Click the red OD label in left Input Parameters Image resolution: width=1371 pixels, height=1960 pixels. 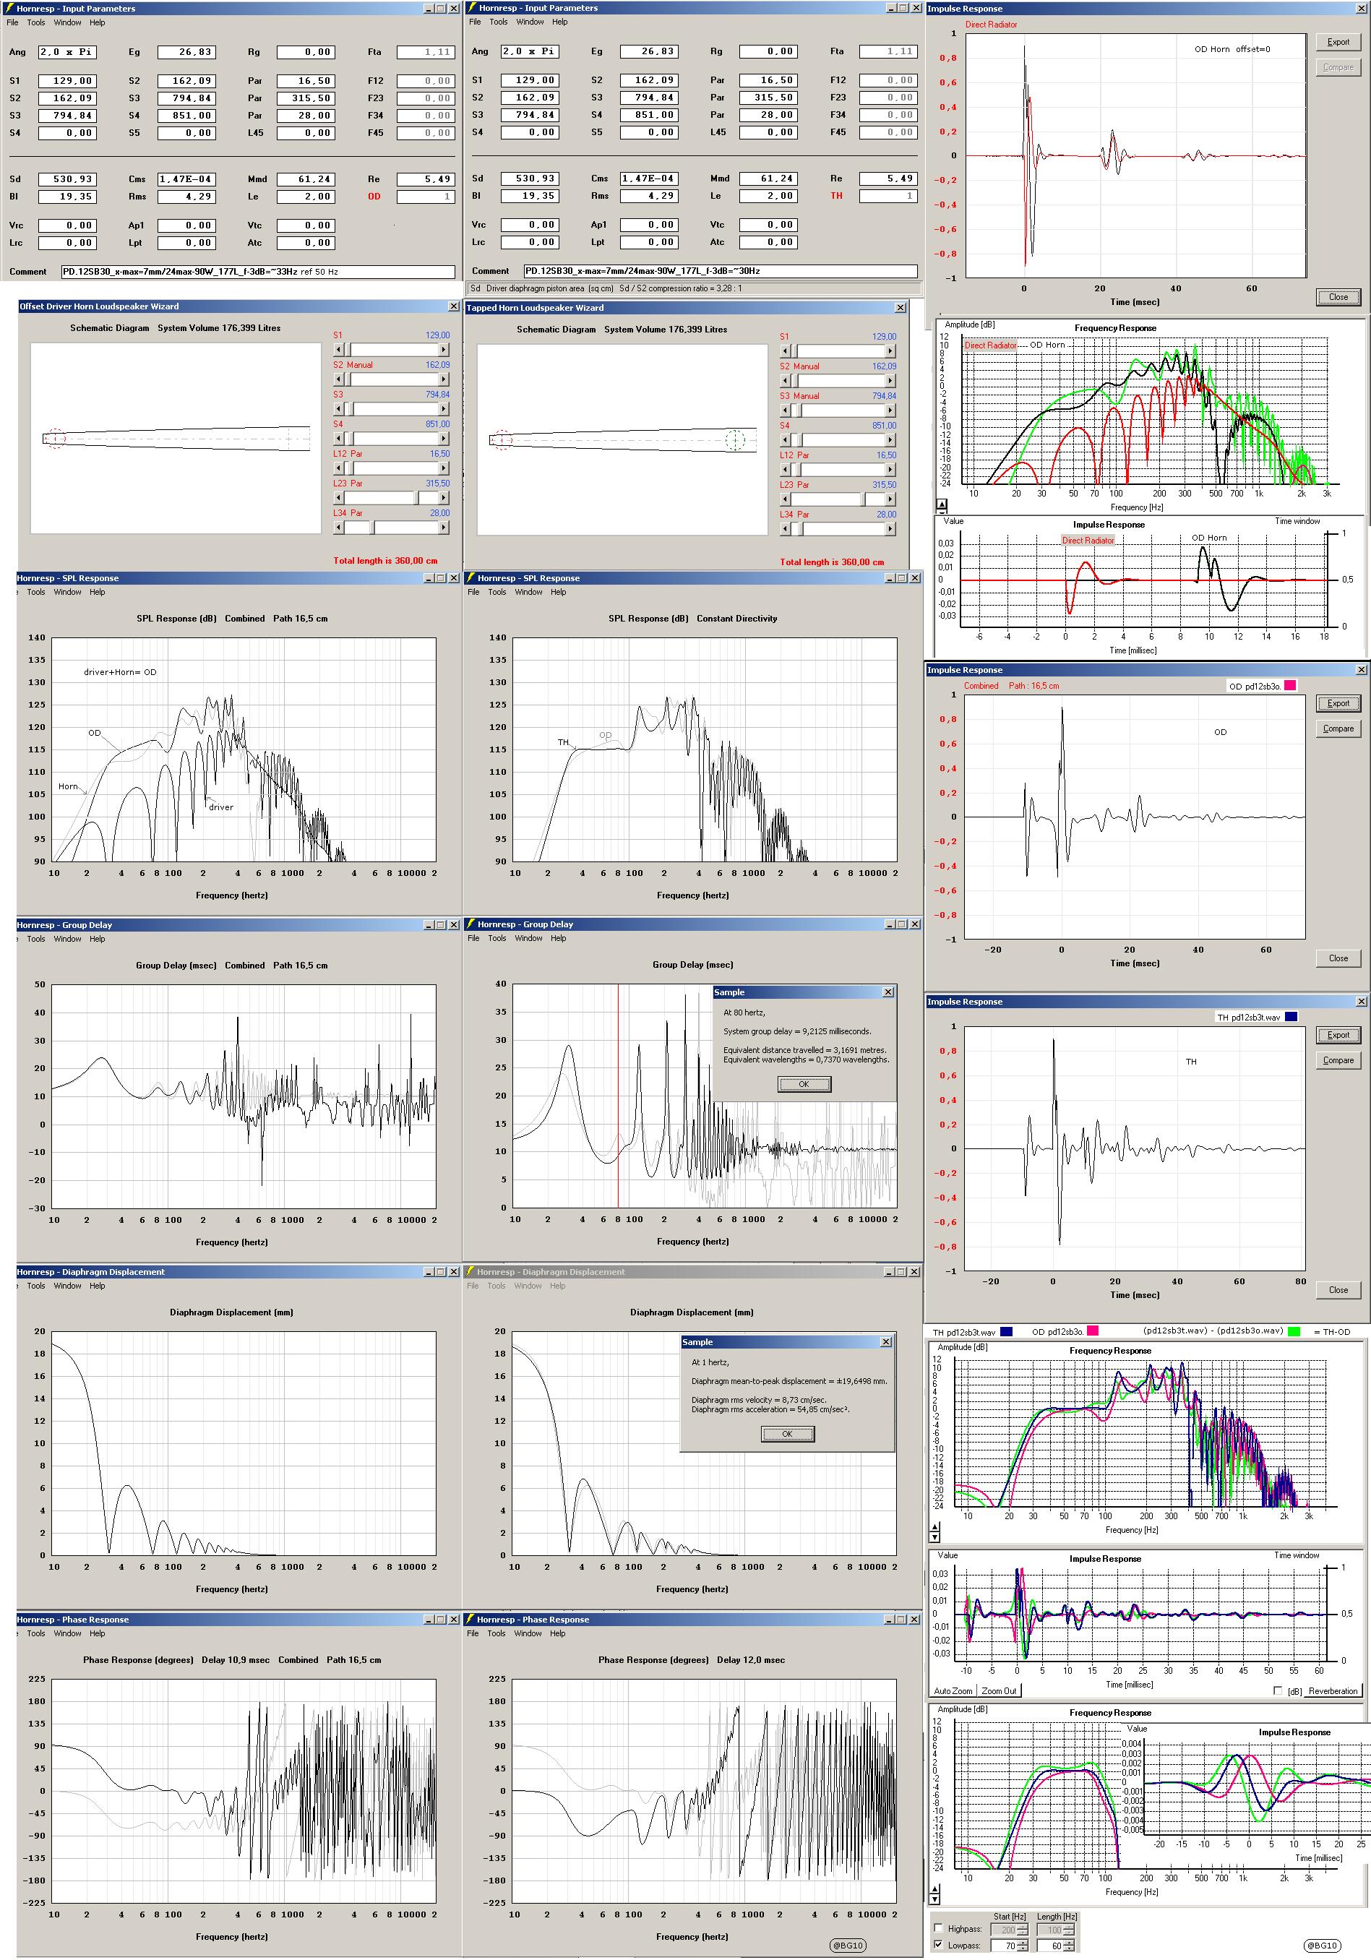pos(374,197)
